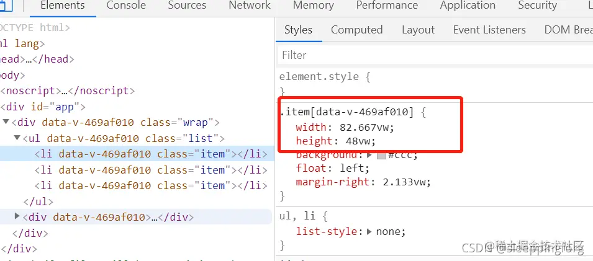Select the div id="app" node
The width and height of the screenshot is (593, 261).
pyautogui.click(x=43, y=107)
